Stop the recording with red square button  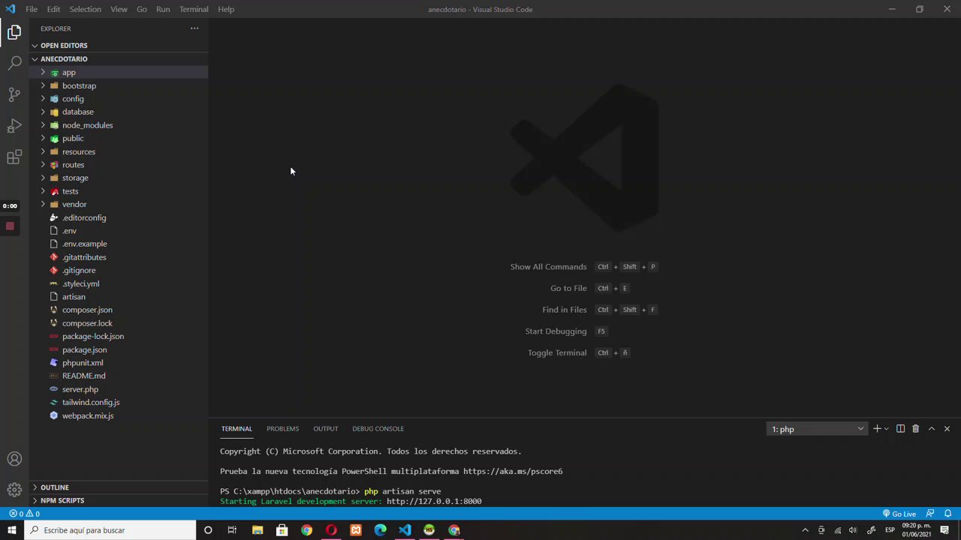coord(10,226)
